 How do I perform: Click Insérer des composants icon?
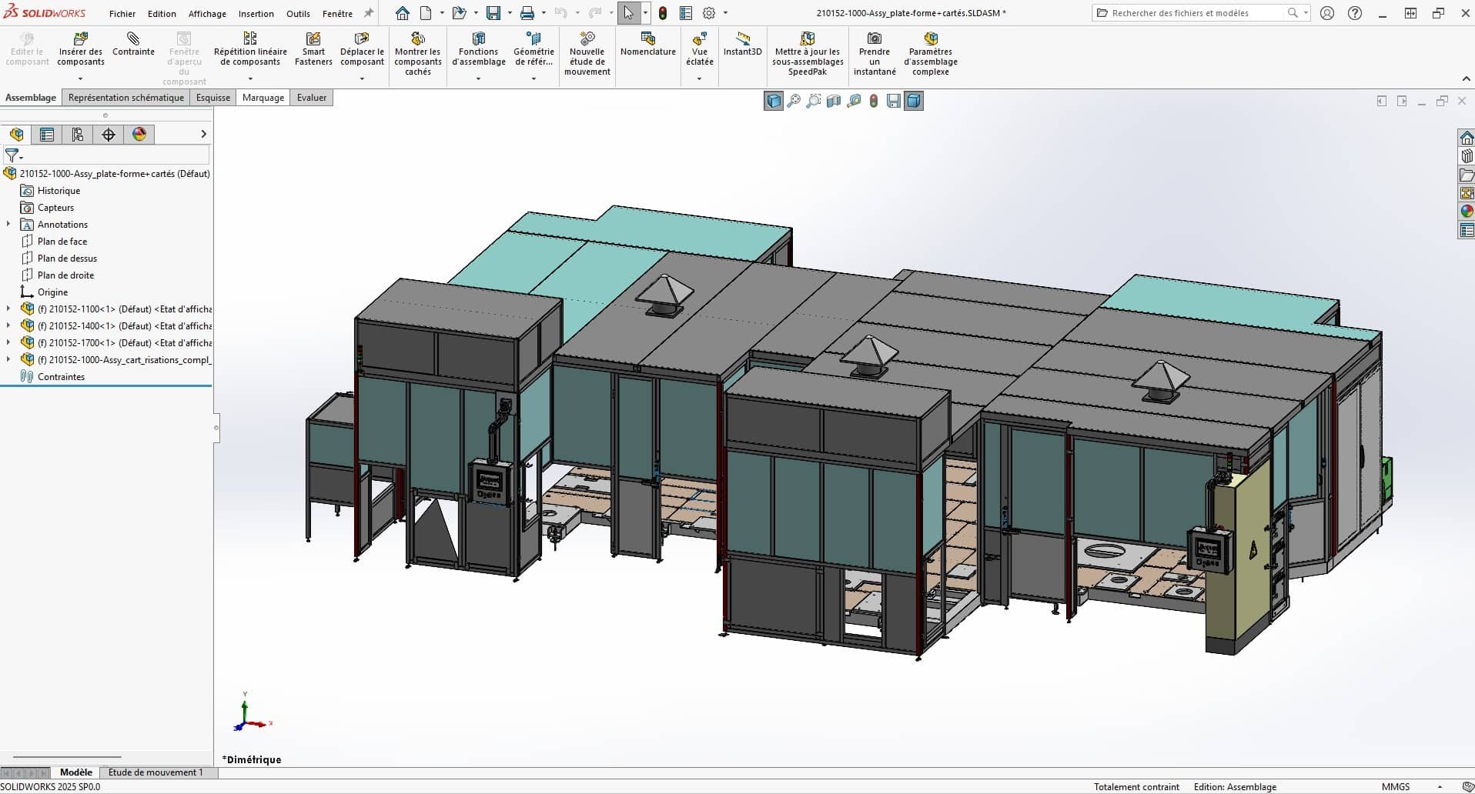[80, 38]
